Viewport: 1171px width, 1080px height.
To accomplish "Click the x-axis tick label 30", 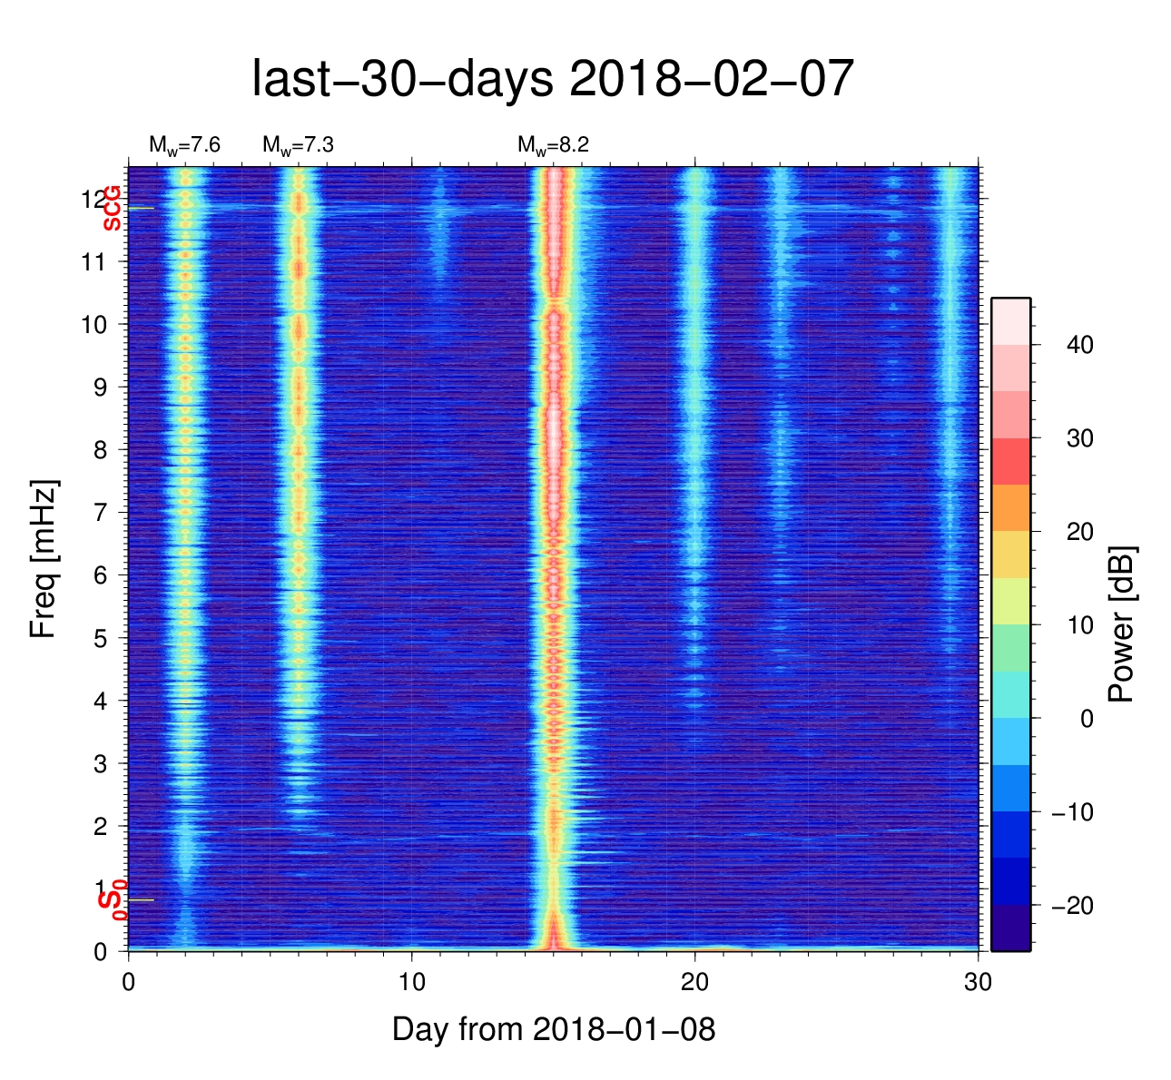I will click(x=978, y=984).
